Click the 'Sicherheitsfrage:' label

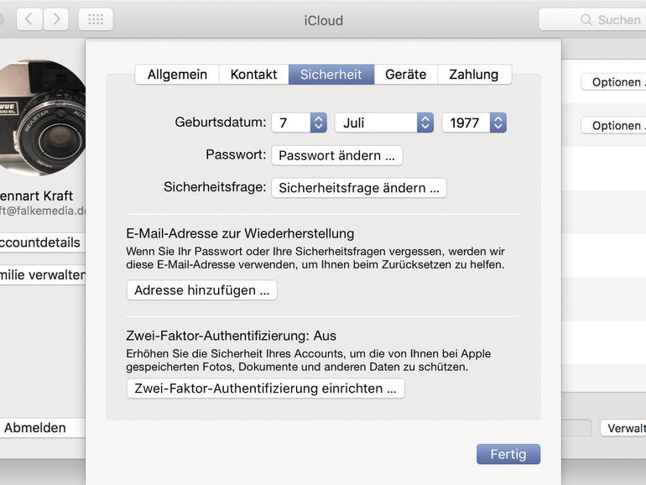(215, 187)
